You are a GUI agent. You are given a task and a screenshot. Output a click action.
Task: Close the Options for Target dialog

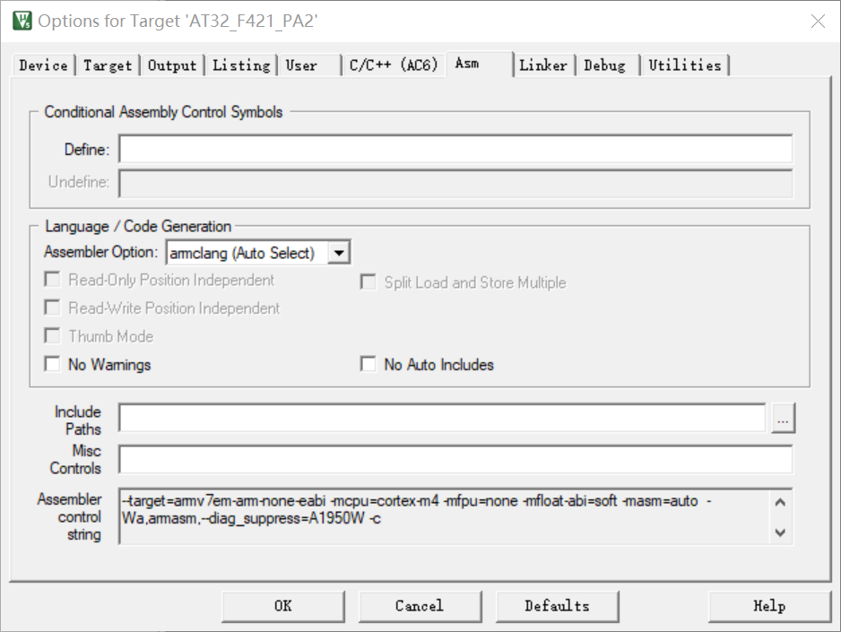click(x=818, y=22)
